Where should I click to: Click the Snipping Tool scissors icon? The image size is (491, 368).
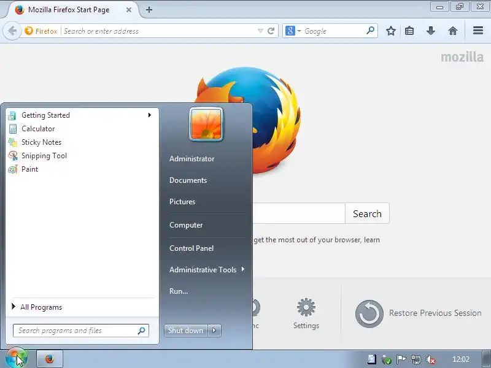tap(12, 156)
